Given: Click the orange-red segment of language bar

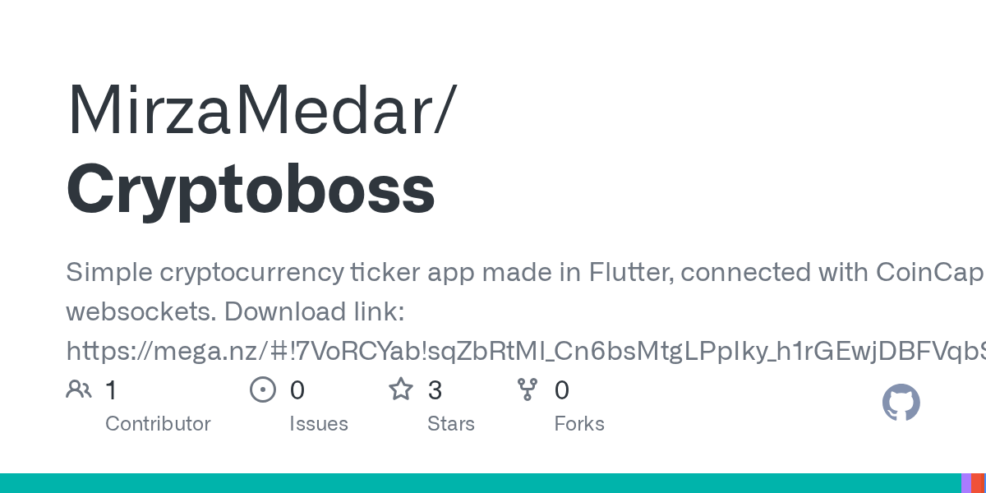Looking at the screenshot, I should click(978, 483).
